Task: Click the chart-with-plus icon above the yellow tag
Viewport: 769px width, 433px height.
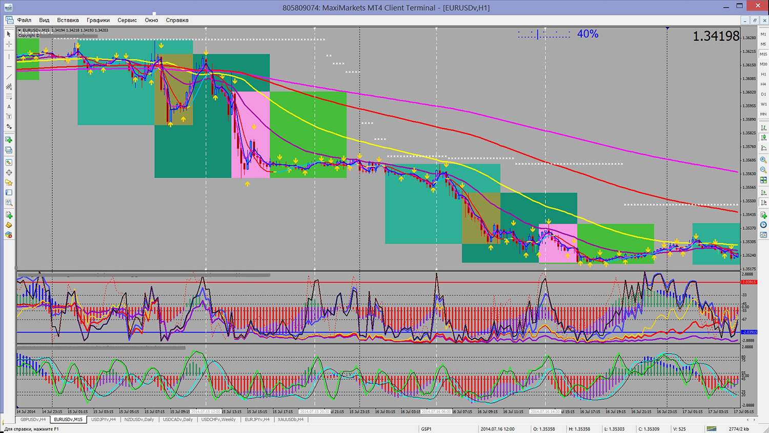Action: (9, 215)
